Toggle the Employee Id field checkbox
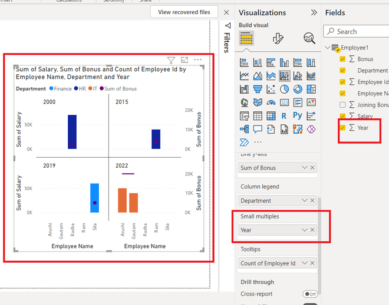This screenshot has height=305, width=389. [342, 82]
